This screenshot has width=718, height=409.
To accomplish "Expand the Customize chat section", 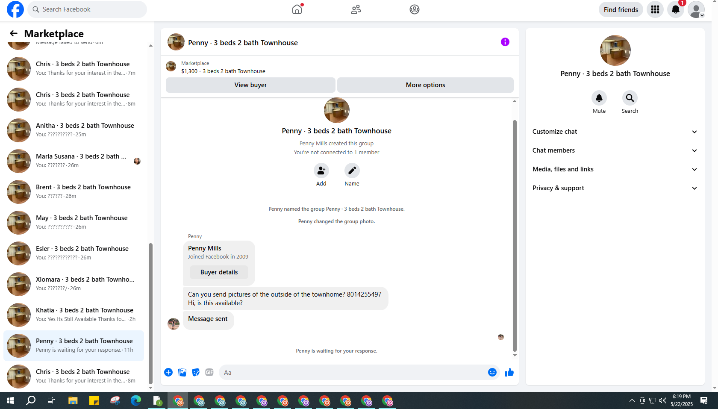I will (x=615, y=132).
